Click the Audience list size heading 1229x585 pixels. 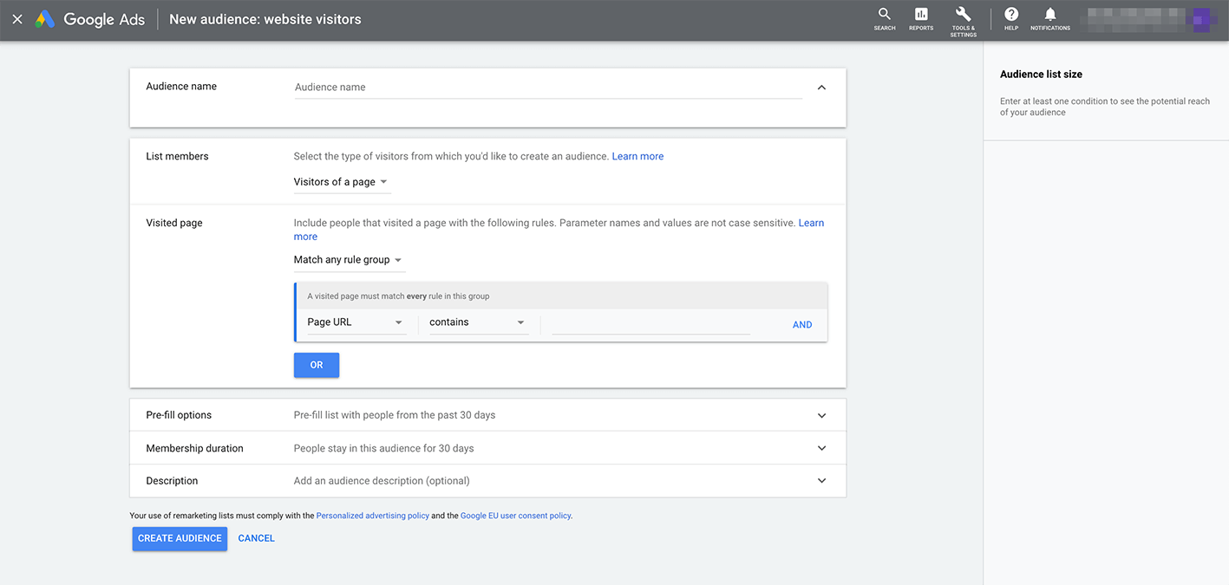click(x=1041, y=75)
